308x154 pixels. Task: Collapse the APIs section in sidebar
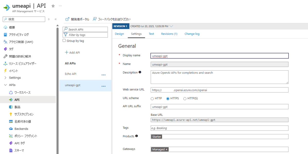[x=5, y=85]
